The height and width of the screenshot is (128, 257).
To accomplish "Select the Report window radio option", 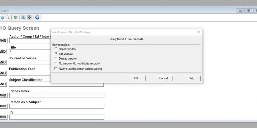I will [x=56, y=49].
